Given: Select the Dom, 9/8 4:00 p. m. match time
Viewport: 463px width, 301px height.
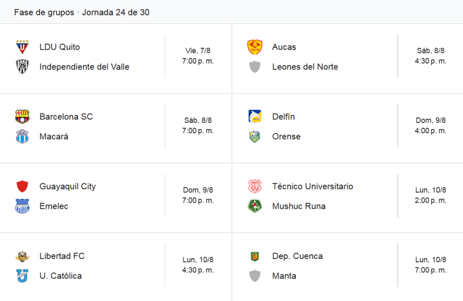Looking at the screenshot, I should (x=430, y=125).
